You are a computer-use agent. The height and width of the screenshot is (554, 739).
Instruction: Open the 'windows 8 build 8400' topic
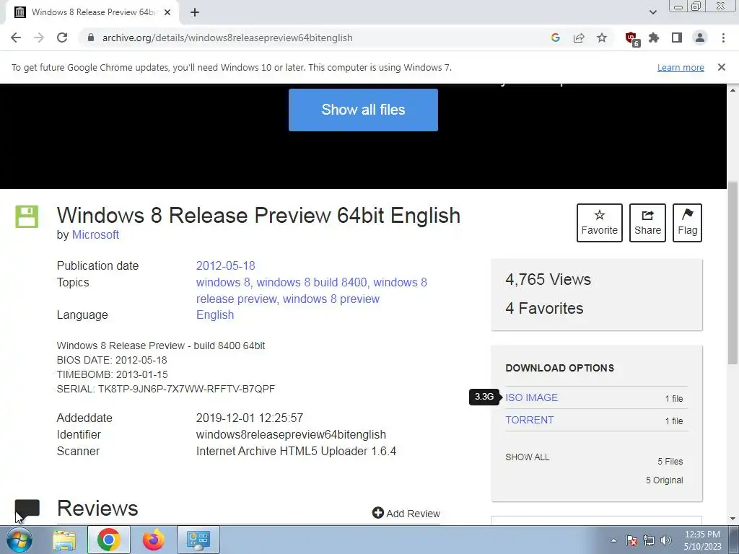[312, 282]
